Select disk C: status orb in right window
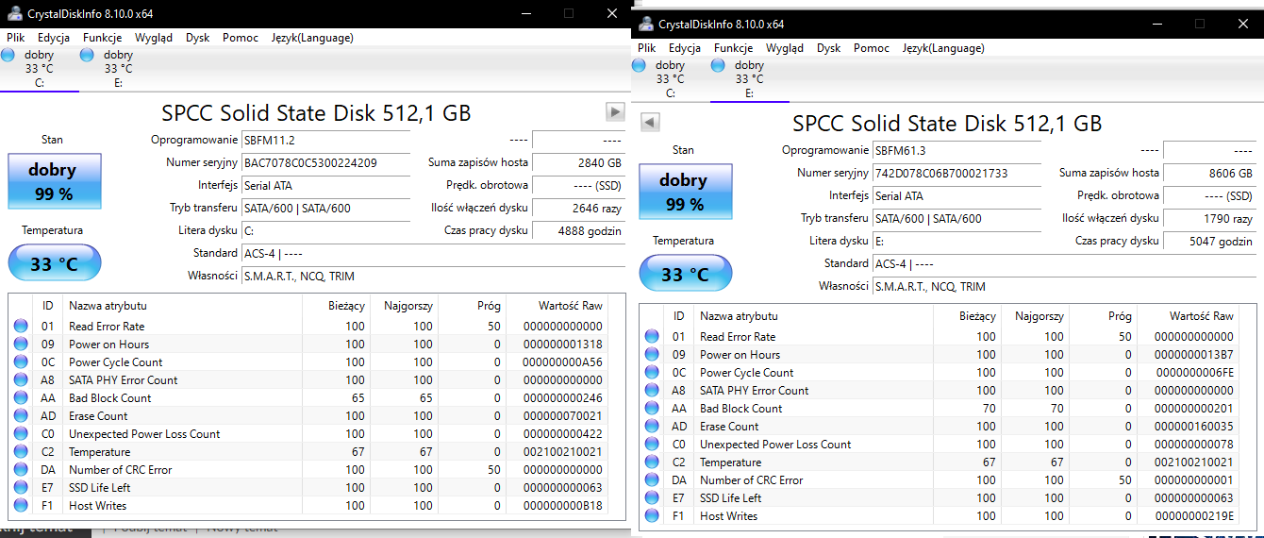 [639, 65]
